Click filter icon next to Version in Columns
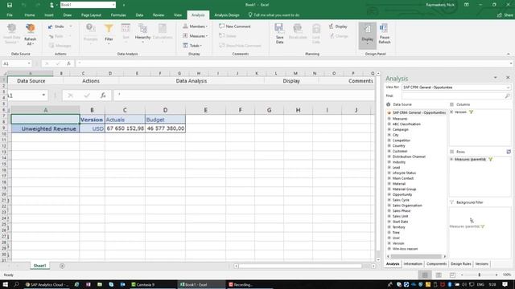 pos(472,112)
